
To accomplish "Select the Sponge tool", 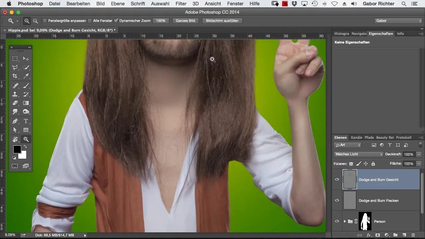I will (26, 112).
